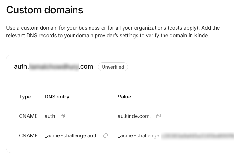This screenshot has height=160, width=234.
Task: Click the auth domain name title
Action: [x=54, y=67]
